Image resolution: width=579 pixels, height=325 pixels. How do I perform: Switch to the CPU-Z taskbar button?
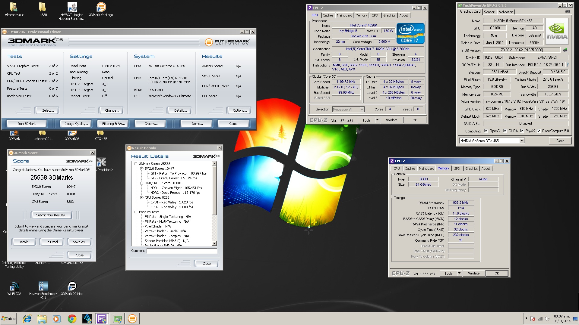(x=102, y=319)
